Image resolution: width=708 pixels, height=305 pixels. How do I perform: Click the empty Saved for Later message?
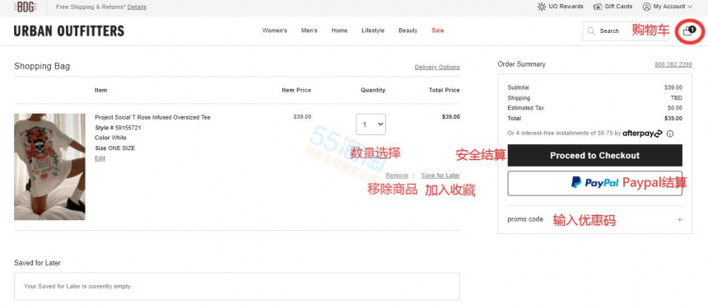click(x=77, y=287)
